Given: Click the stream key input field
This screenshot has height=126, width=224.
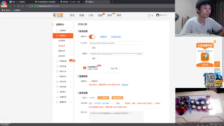Looking at the screenshot, I should (116, 54).
